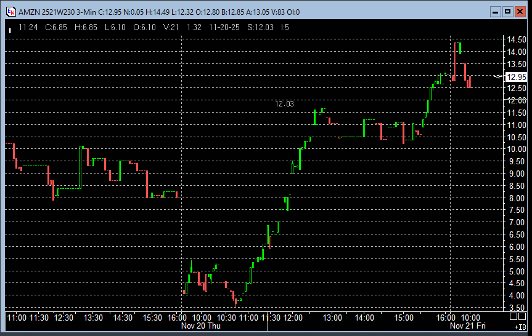Image resolution: width=532 pixels, height=336 pixels.
Task: Click the 3.50 level on the price axis
Action: tap(516, 308)
